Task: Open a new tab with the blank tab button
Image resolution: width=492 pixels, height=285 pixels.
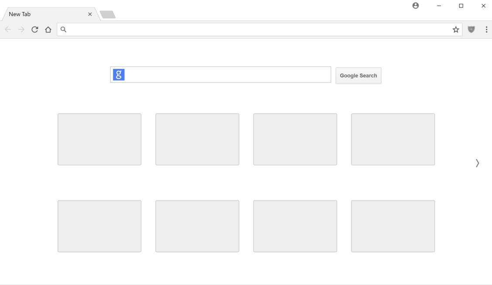Action: tap(108, 14)
